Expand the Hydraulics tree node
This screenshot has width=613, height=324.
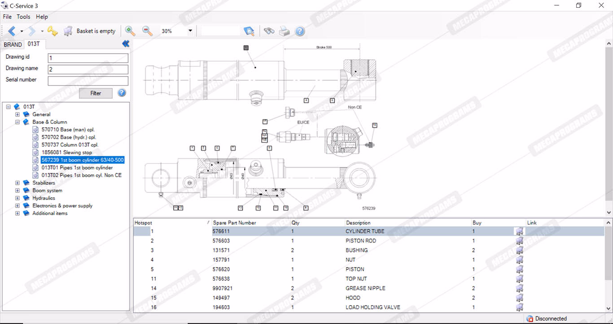pos(18,198)
